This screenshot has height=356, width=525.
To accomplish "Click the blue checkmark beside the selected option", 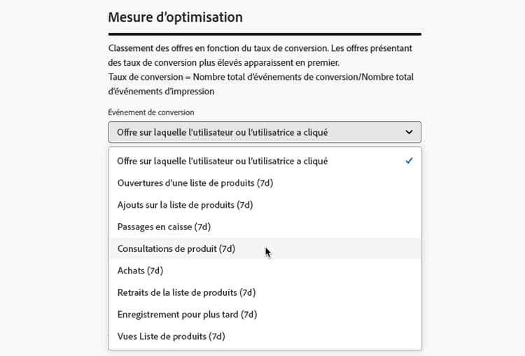I will point(409,161).
